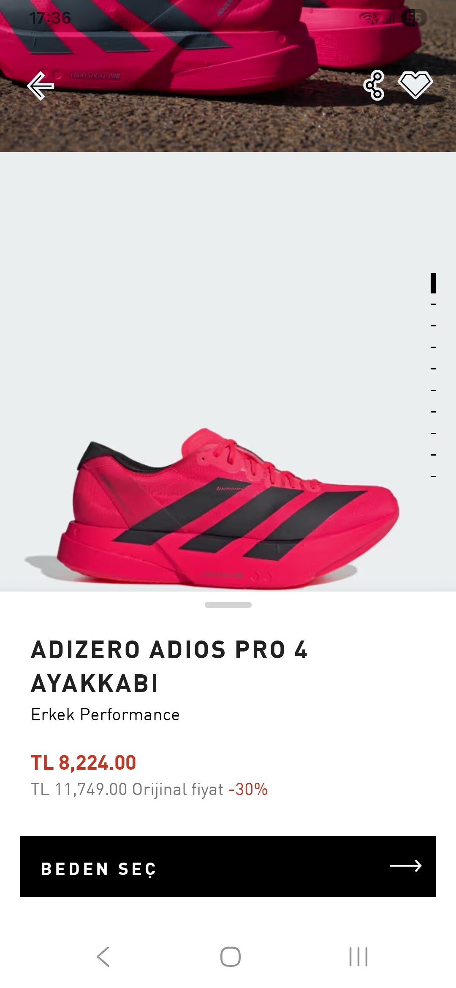The image size is (456, 988).
Task: Tap the Orijinal fiyat original price text
Action: click(x=127, y=789)
